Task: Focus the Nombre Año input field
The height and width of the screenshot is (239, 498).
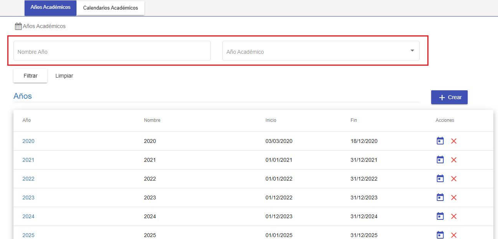Action: tap(112, 51)
